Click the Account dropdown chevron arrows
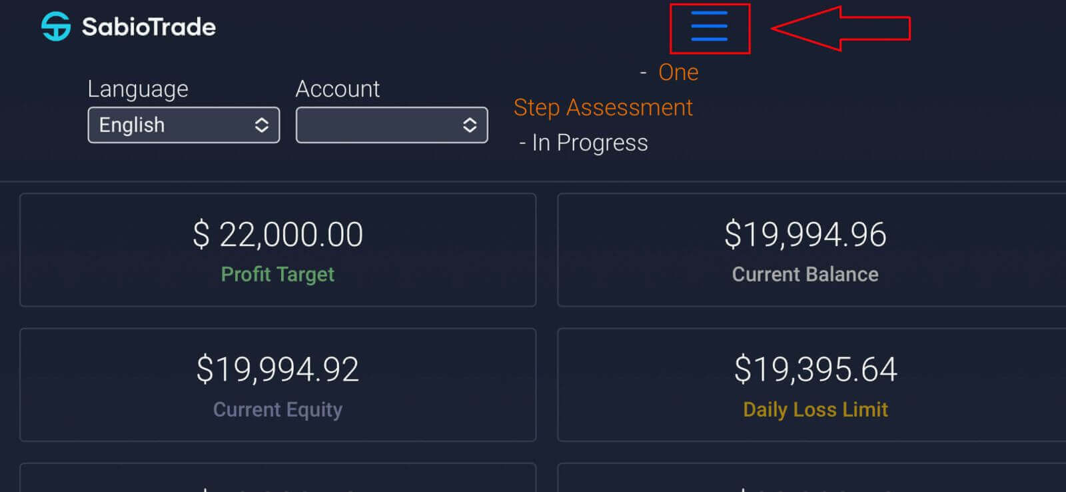The height and width of the screenshot is (492, 1066). click(x=469, y=125)
